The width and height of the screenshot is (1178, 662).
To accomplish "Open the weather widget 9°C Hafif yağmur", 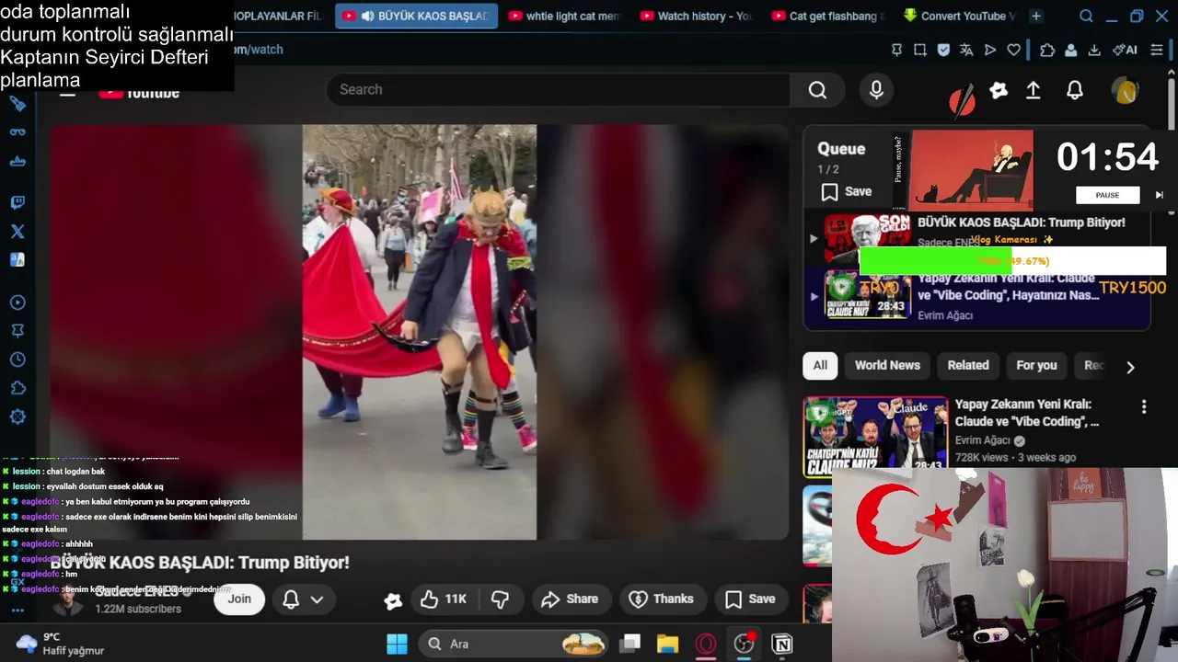I will 60,644.
